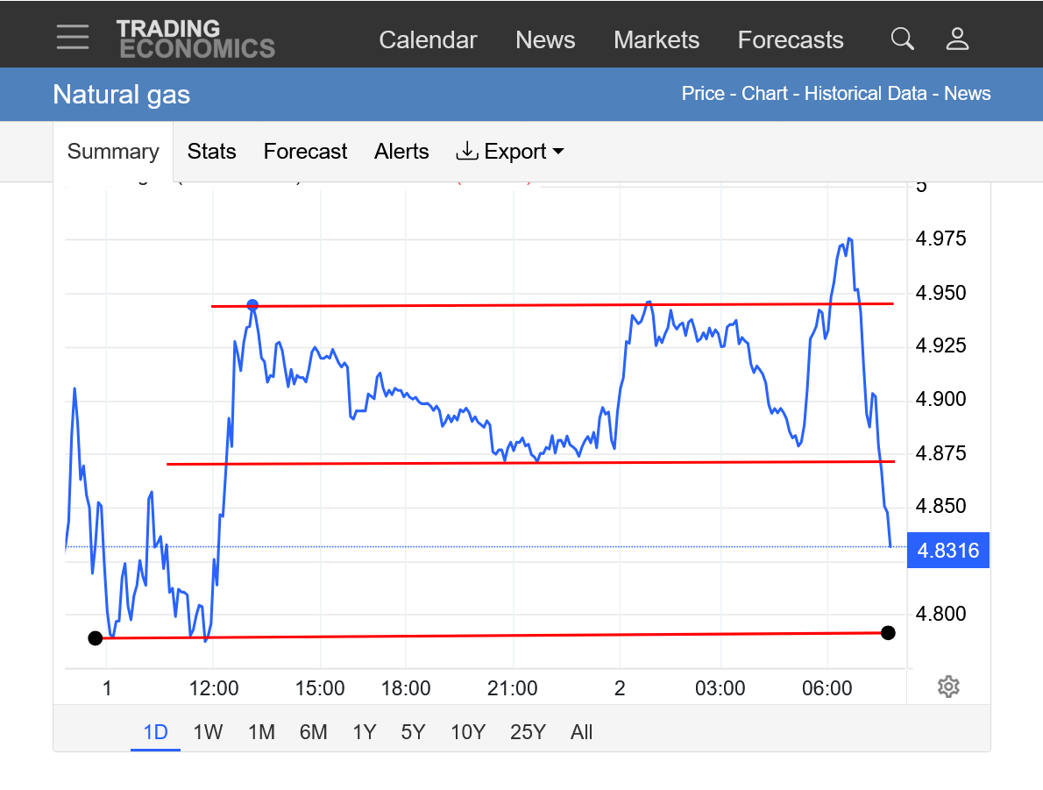The image size is (1043, 790).
Task: Open the News menu item
Action: 545,40
